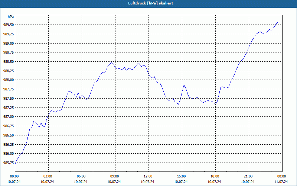
Task: Click the "988,75" y-axis value
Action: coord(9,52)
